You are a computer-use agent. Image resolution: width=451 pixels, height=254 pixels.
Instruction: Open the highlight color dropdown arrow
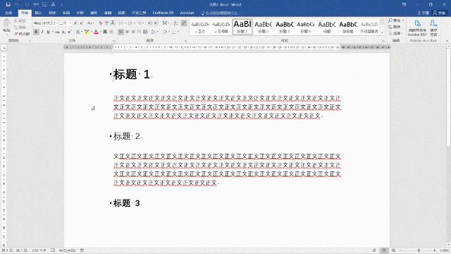coord(91,32)
